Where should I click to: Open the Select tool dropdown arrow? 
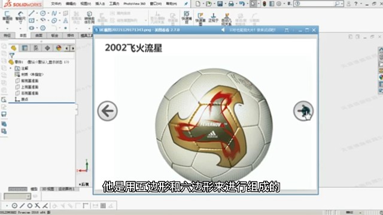259,4
